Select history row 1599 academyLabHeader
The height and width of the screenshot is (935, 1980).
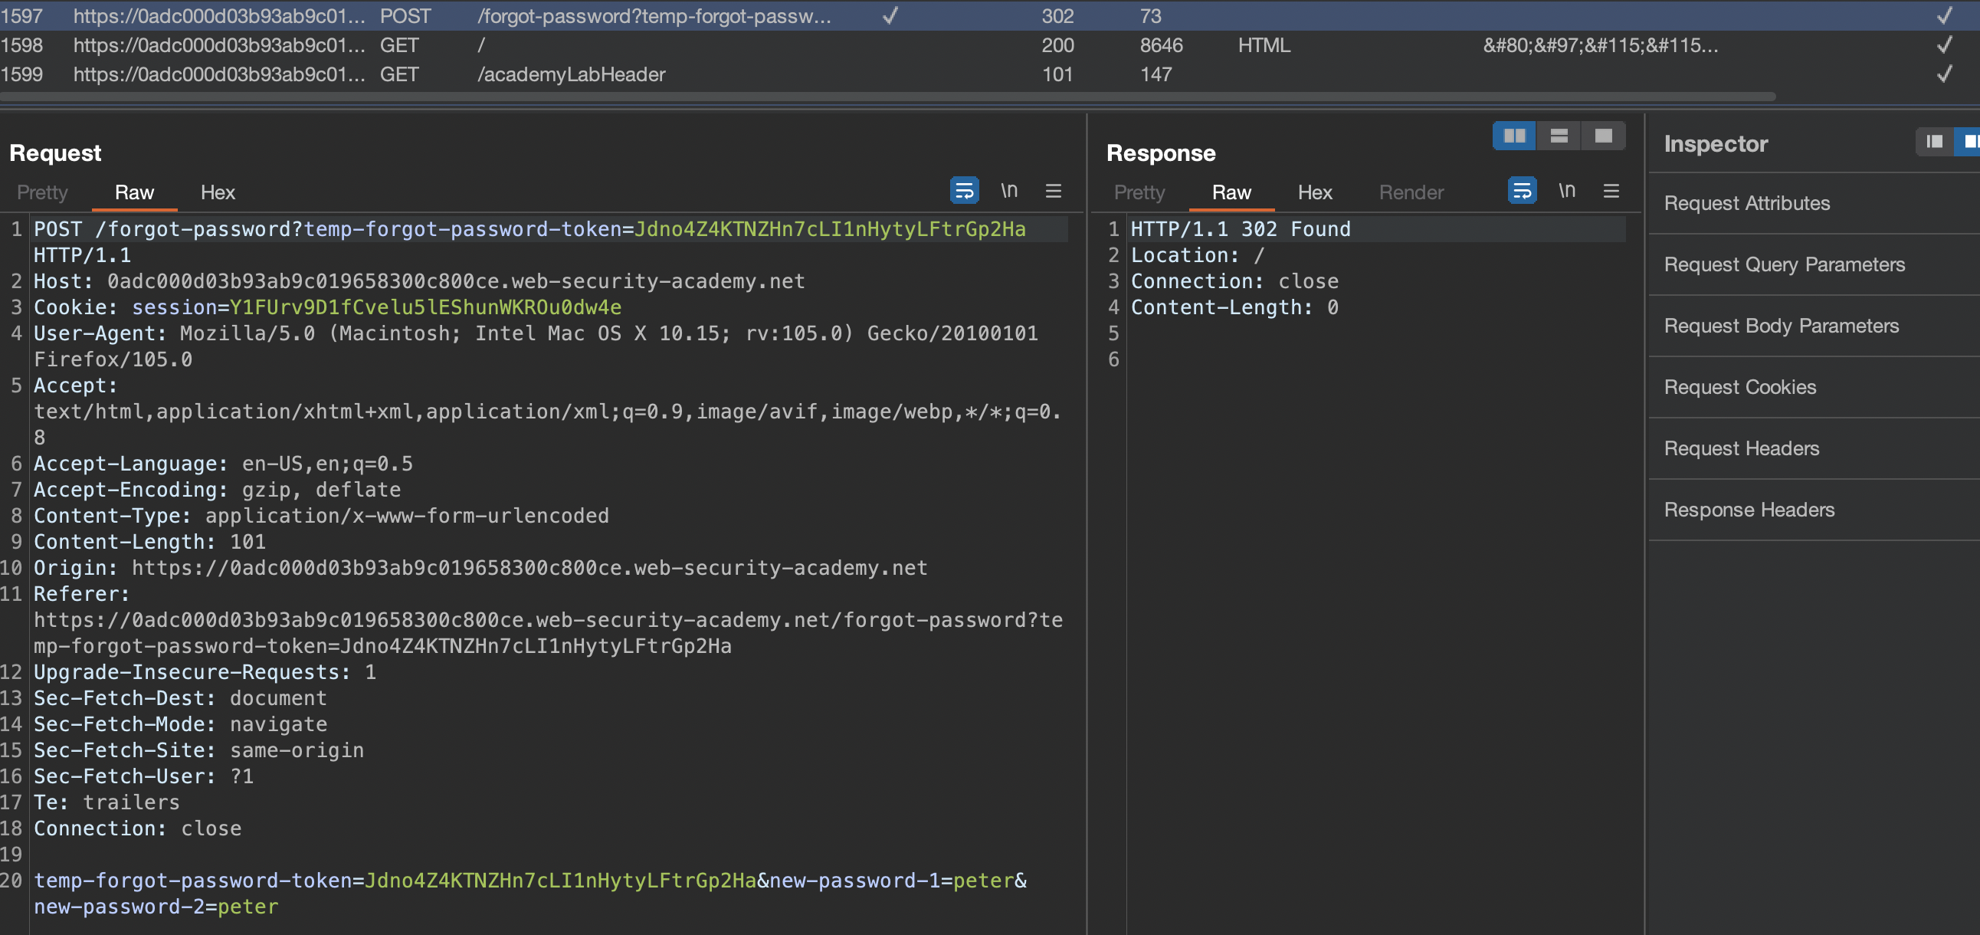[x=570, y=74]
